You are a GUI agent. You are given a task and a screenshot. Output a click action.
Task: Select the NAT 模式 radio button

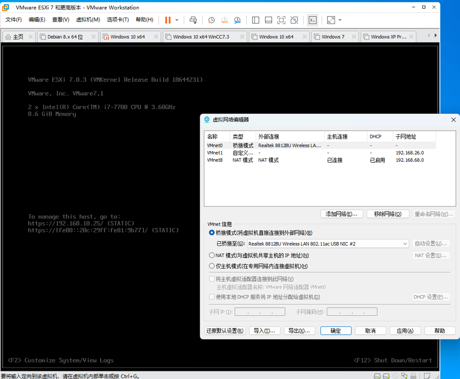click(212, 255)
